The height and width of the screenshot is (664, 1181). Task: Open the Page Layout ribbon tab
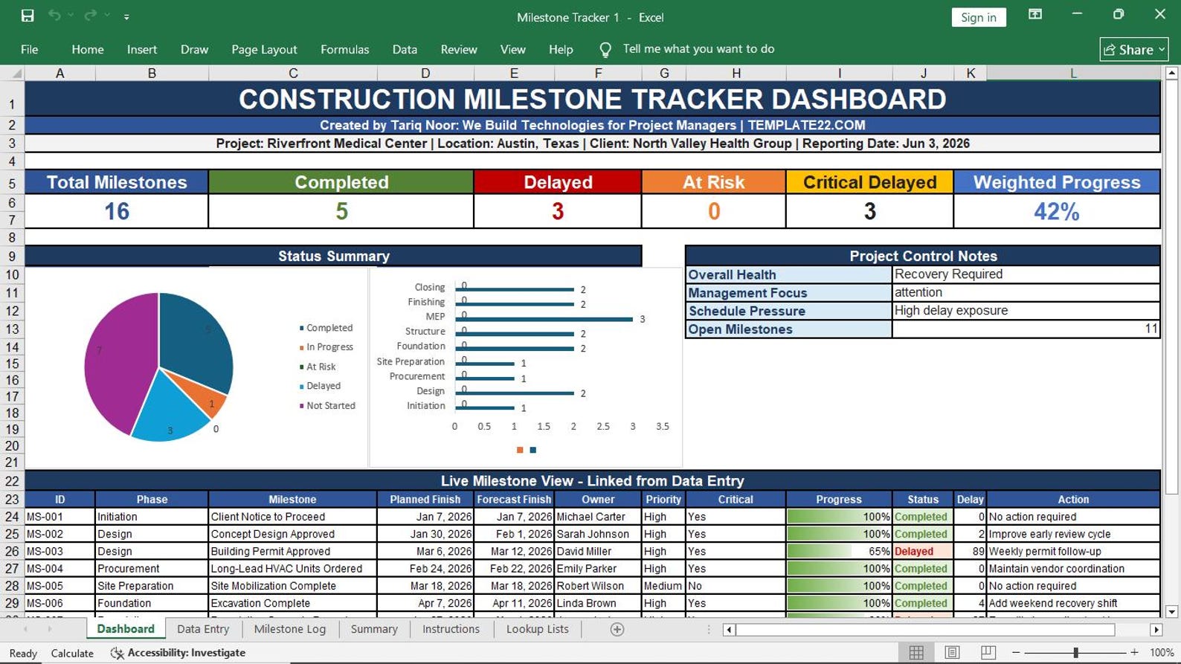pos(264,49)
